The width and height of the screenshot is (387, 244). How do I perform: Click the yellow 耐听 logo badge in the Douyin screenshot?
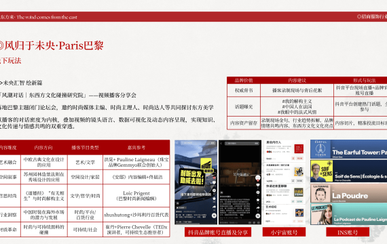coord(207,165)
